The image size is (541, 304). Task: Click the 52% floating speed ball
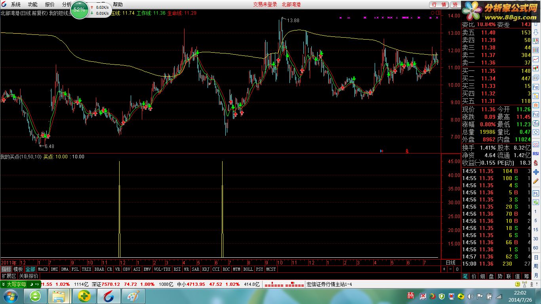click(79, 9)
